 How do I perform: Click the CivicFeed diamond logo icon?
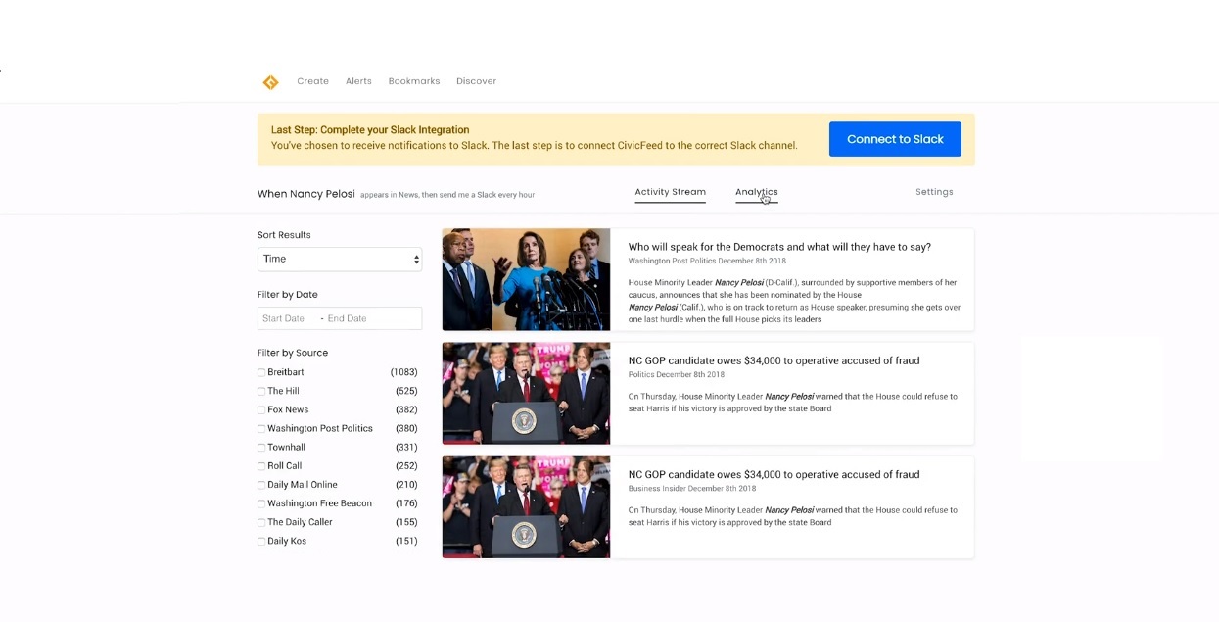click(x=270, y=82)
